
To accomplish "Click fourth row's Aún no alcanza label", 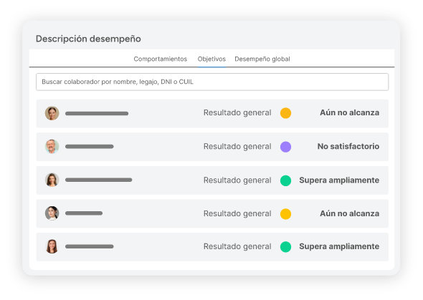I will click(x=350, y=213).
